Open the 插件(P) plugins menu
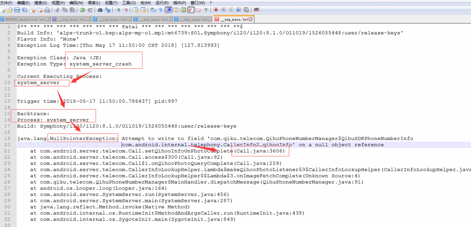471x227 pixels. pyautogui.click(x=179, y=3)
